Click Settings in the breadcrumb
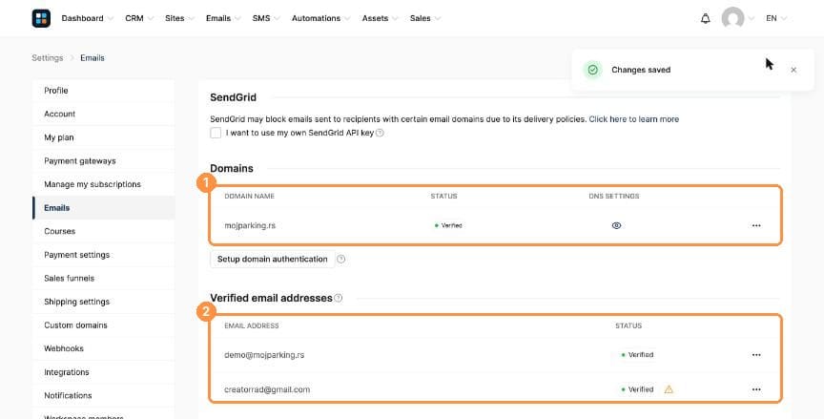The height and width of the screenshot is (419, 824). 48,58
